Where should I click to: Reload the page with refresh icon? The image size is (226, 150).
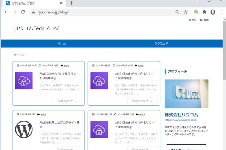(23, 12)
